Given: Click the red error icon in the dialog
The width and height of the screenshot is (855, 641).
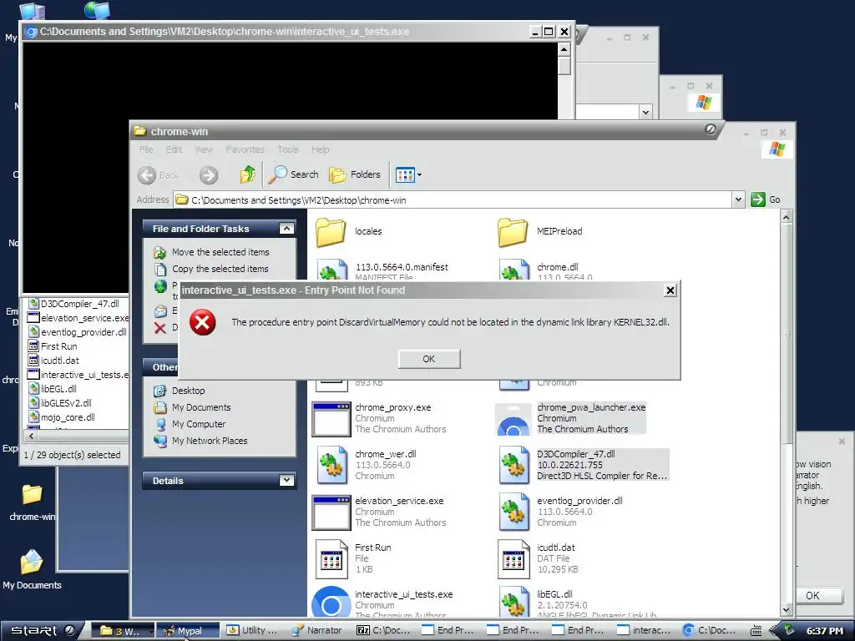Looking at the screenshot, I should [202, 322].
